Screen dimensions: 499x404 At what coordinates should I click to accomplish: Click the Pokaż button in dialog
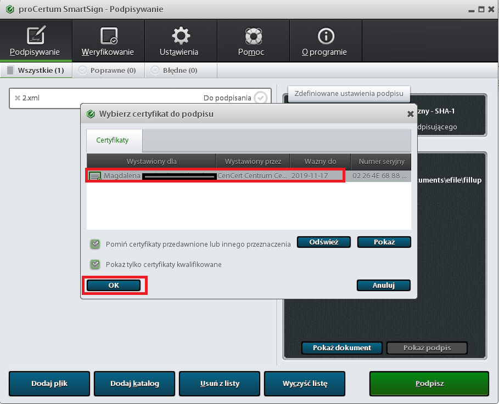pos(384,242)
